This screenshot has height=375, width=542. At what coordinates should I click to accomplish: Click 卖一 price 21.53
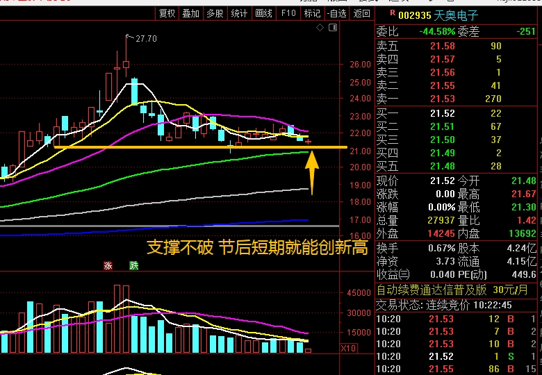[443, 99]
